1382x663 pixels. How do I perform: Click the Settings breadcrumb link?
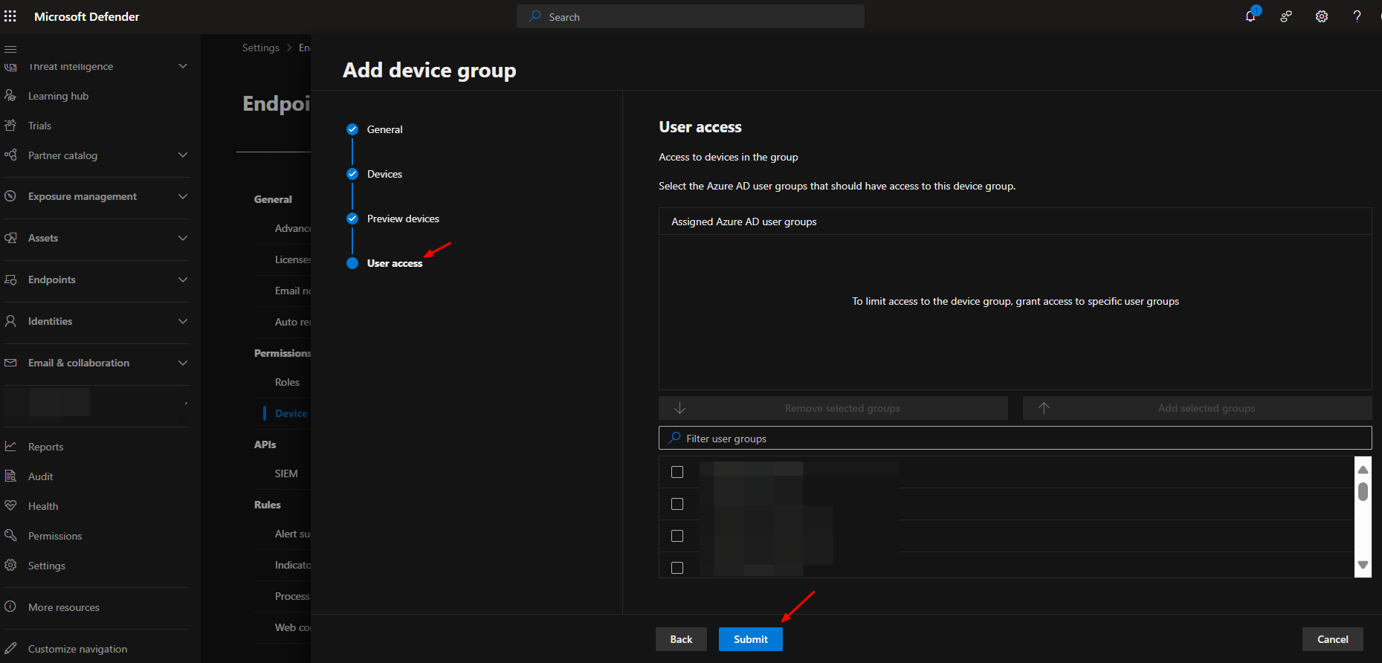tap(261, 48)
